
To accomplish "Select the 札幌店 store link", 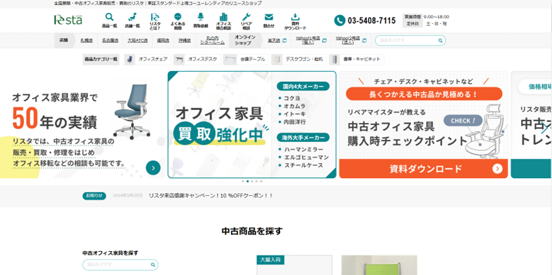I will (86, 40).
